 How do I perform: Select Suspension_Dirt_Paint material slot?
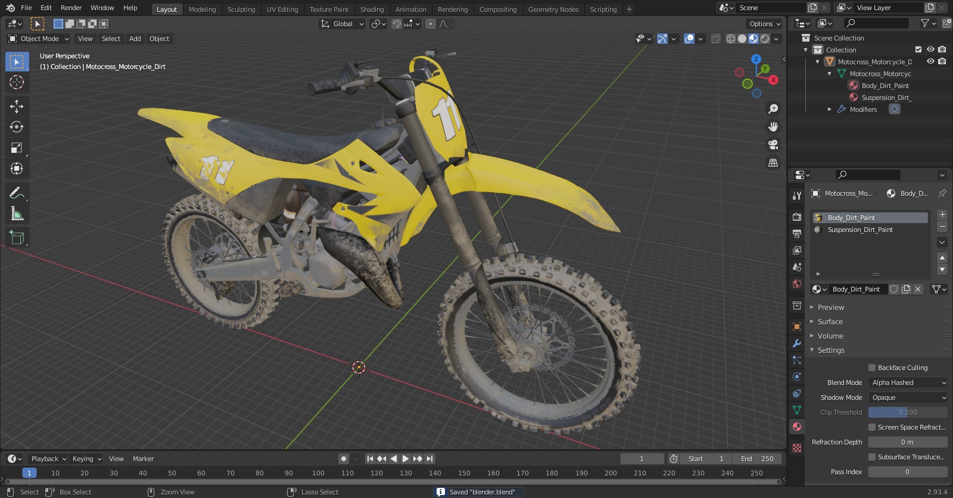pyautogui.click(x=870, y=230)
